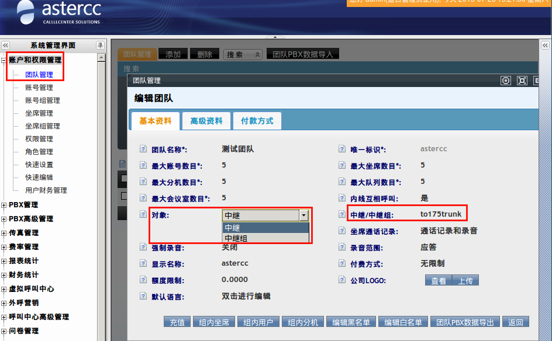552x341 pixels.
Task: Open the 搜索 dropdown in toolbar
Action: pos(243,54)
